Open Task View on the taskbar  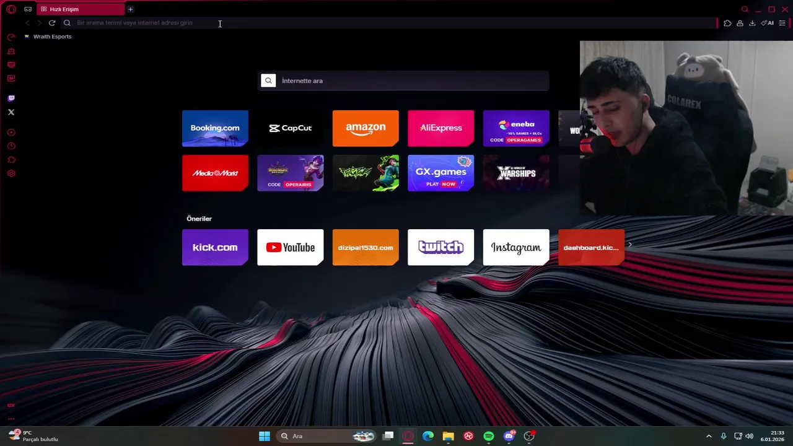tap(388, 436)
